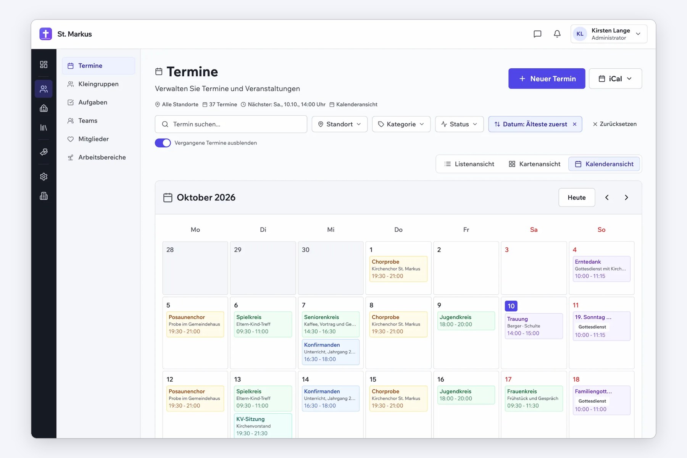Open the Standort filter dropdown
This screenshot has height=458, width=687.
(x=340, y=124)
